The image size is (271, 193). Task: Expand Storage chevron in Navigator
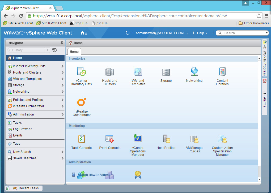point(62,85)
